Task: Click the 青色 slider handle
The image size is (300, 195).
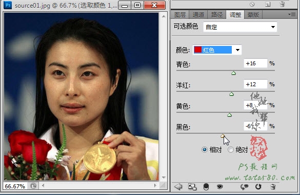Action: click(233, 73)
